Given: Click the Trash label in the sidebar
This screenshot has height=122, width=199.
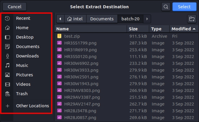Looking at the screenshot, I should click(22, 94).
